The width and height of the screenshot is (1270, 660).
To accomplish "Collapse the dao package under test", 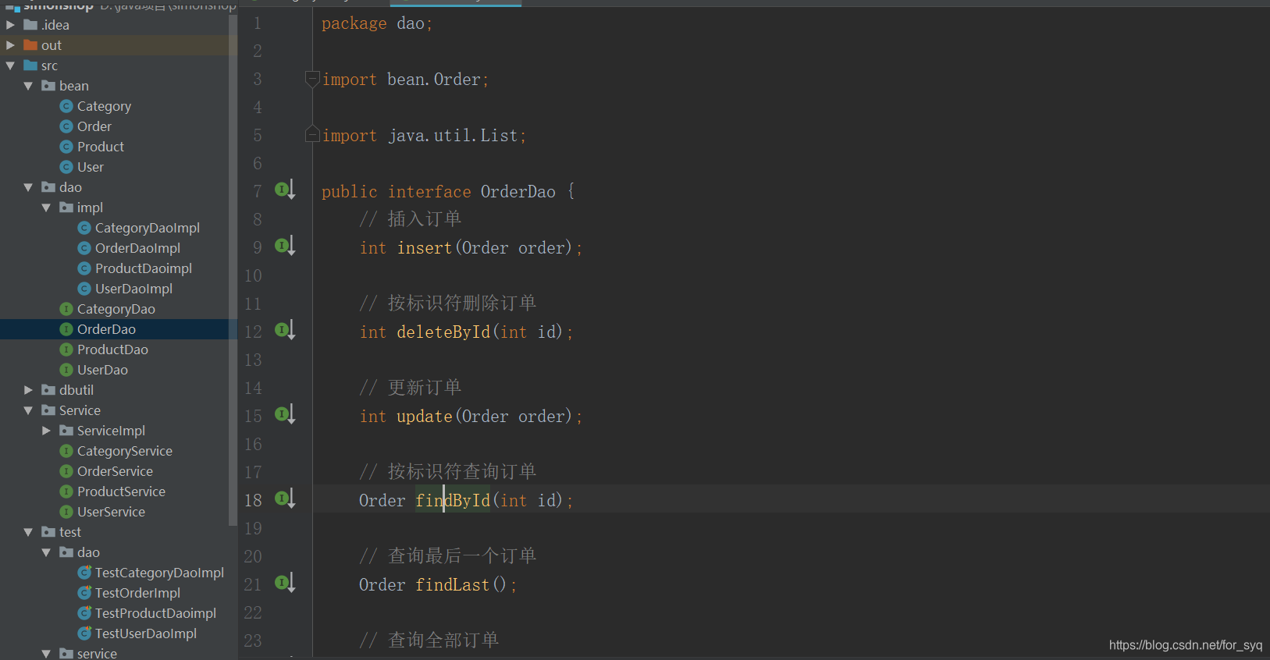I will point(46,552).
